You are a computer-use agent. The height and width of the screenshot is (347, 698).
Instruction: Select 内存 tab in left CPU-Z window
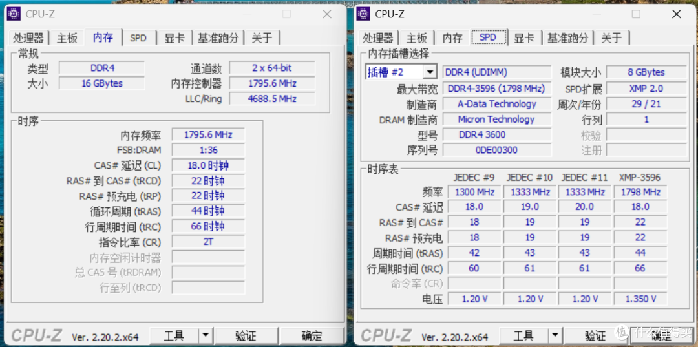coord(103,37)
